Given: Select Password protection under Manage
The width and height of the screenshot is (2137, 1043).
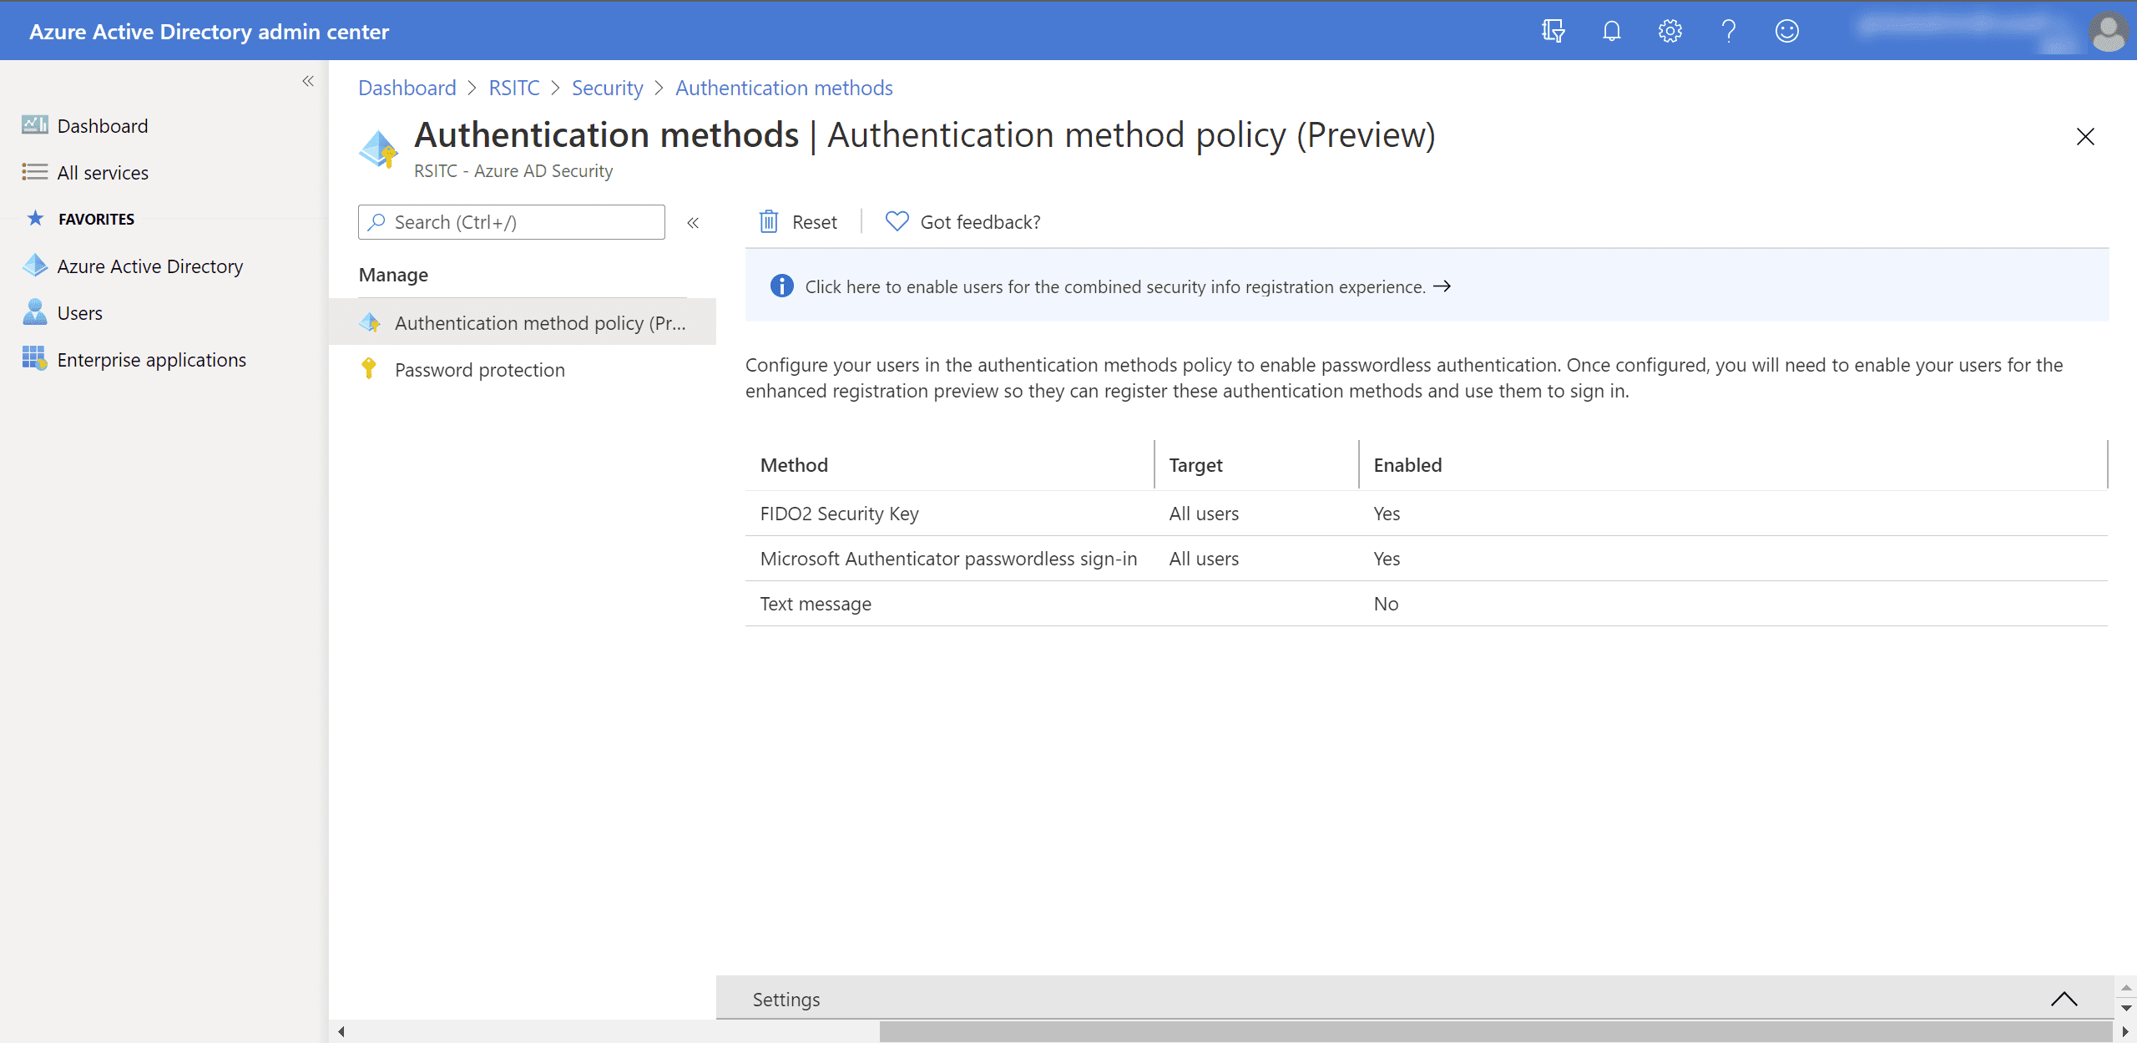Looking at the screenshot, I should [x=480, y=369].
